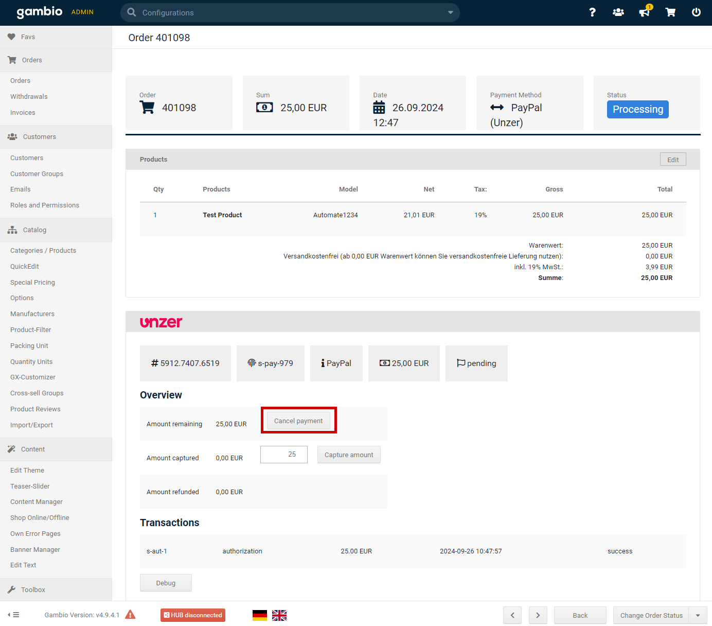Open Categories / Products
Image resolution: width=712 pixels, height=626 pixels.
43,251
